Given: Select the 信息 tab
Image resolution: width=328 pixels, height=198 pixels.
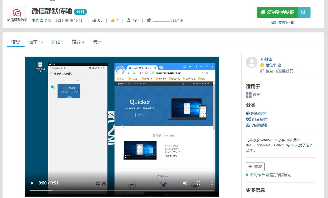Looking at the screenshot, I should [16, 42].
